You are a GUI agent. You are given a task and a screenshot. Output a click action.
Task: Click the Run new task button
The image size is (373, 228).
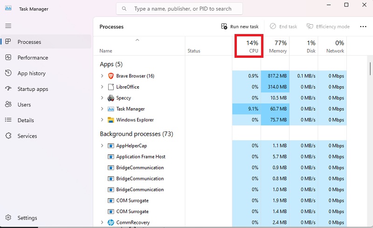click(240, 27)
